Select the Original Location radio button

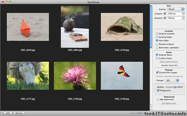point(157,34)
